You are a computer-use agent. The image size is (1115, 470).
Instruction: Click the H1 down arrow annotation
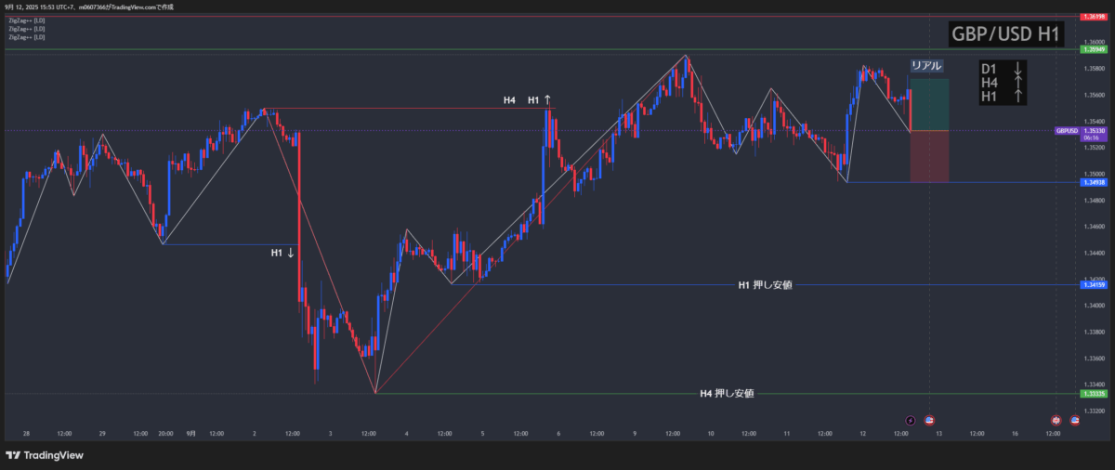coord(283,253)
